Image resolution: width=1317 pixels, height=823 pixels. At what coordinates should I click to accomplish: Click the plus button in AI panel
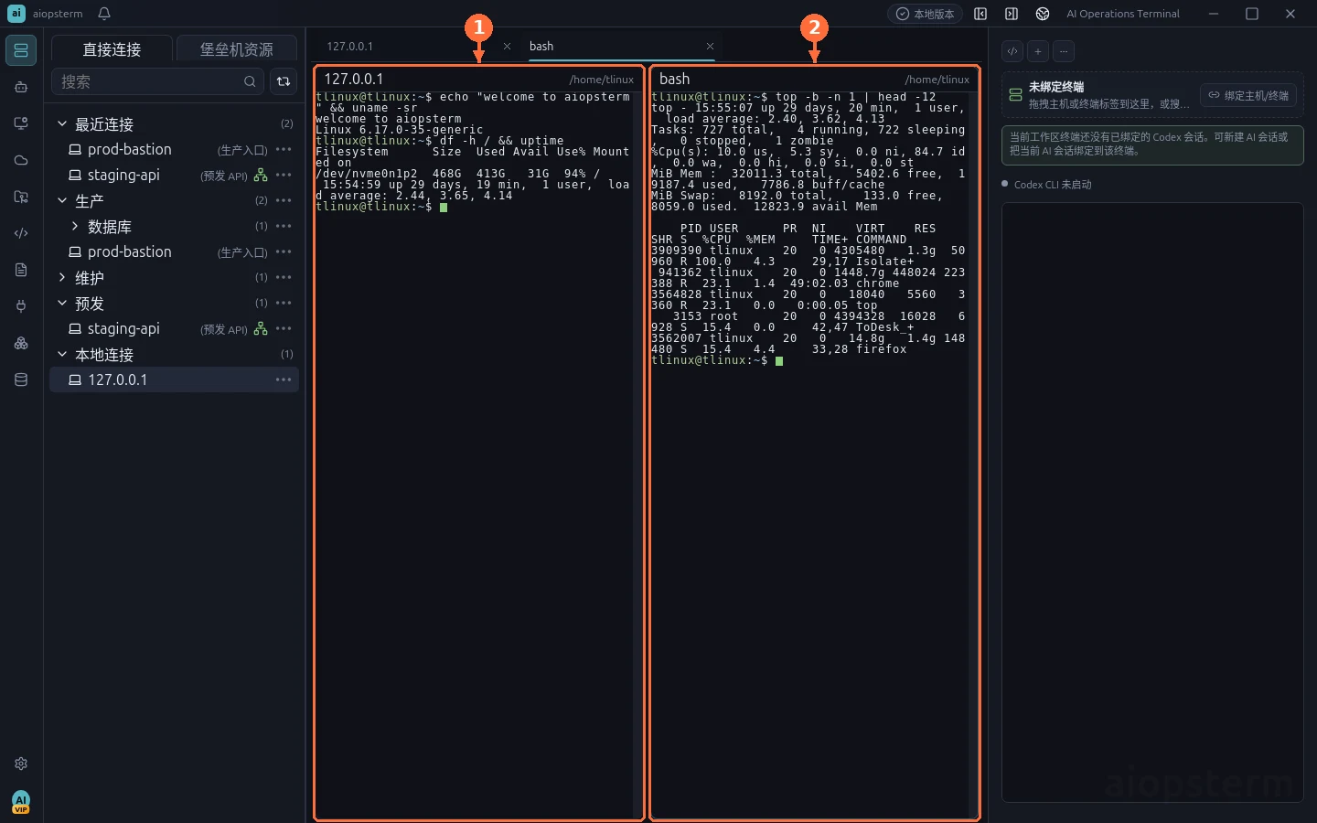click(x=1038, y=51)
